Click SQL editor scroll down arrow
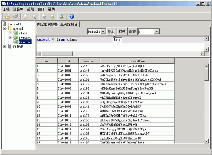Image resolution: width=212 pixels, height=155 pixels. coord(206,49)
